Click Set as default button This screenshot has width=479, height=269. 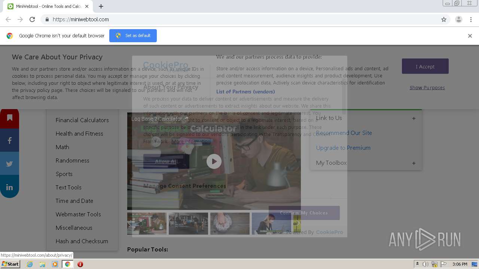pyautogui.click(x=133, y=35)
